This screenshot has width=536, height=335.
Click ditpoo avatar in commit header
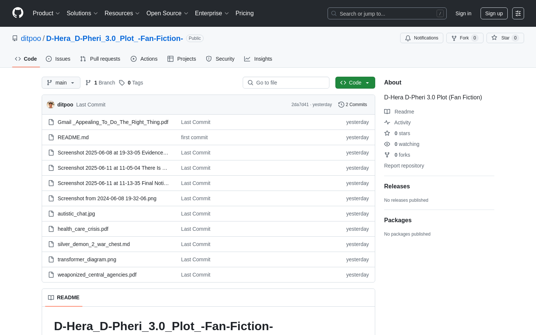51,105
